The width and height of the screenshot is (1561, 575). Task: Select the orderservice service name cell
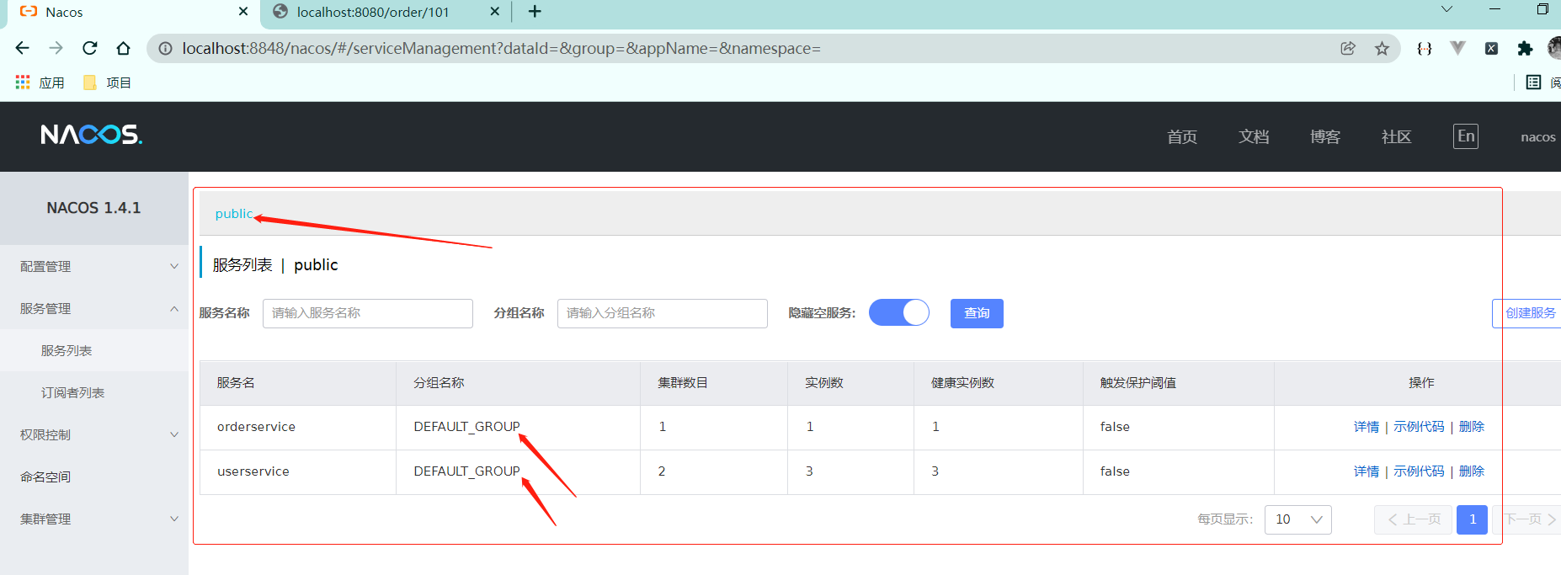coord(298,427)
